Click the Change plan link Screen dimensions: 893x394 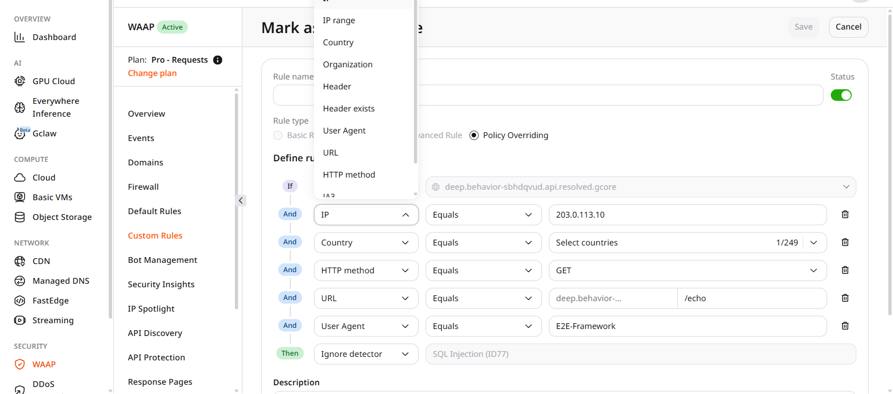coord(152,73)
